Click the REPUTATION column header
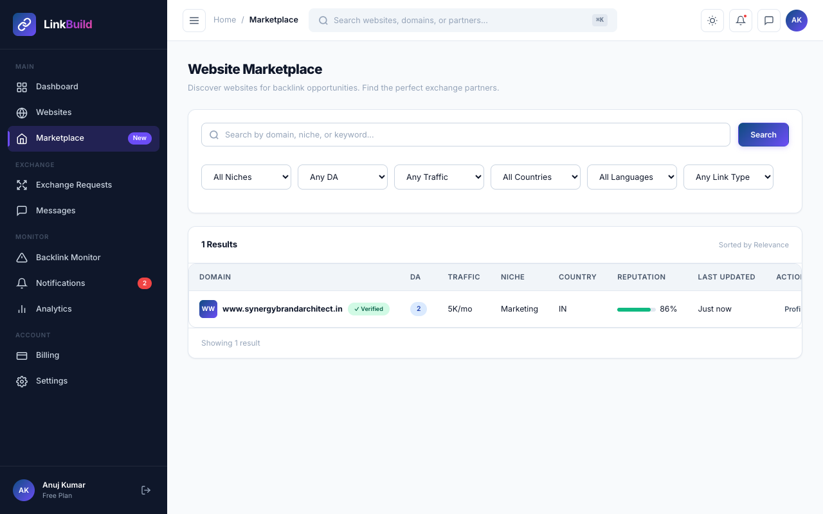The width and height of the screenshot is (823, 514). [641, 277]
